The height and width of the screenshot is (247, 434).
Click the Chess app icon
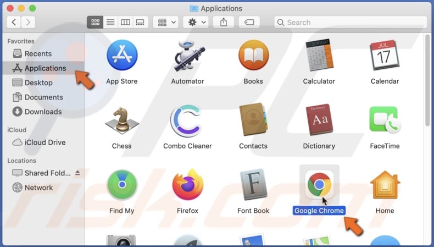point(122,120)
